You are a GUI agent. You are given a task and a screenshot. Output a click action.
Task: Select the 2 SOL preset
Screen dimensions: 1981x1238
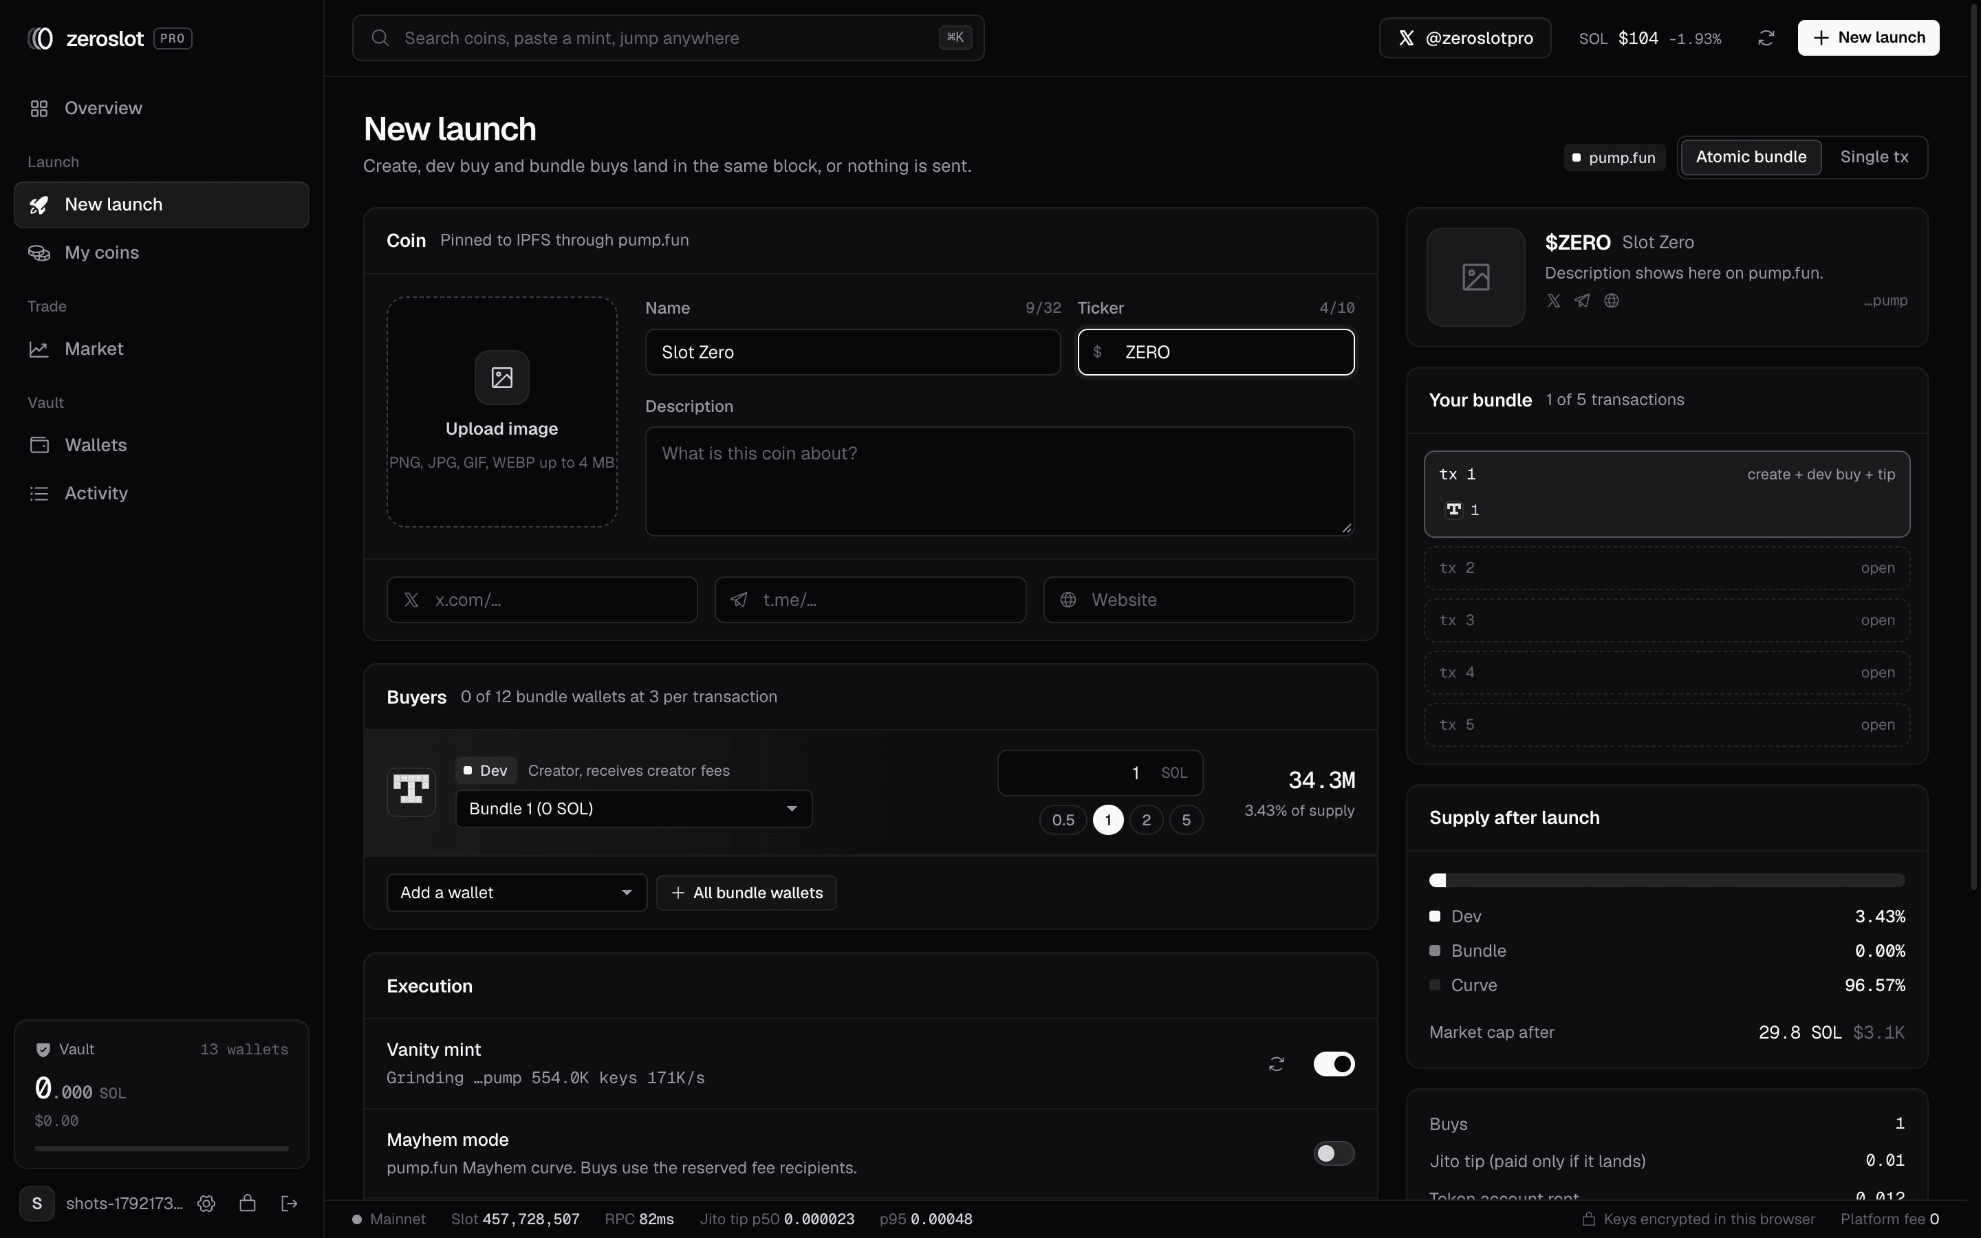1146,820
